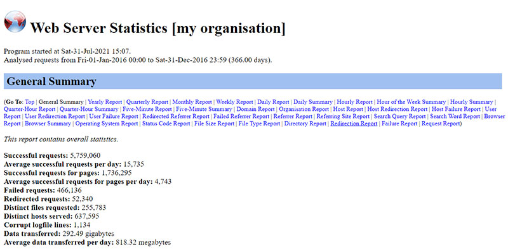Open the User Report link
This screenshot has height=251, width=508.
point(490,109)
